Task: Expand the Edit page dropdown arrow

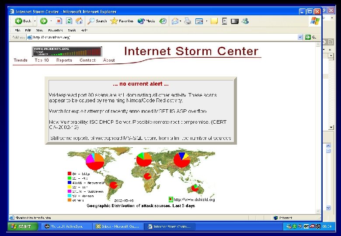Action: pos(207,21)
